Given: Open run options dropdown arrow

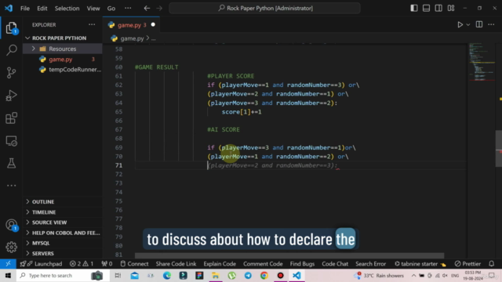Looking at the screenshot, I should (x=467, y=24).
